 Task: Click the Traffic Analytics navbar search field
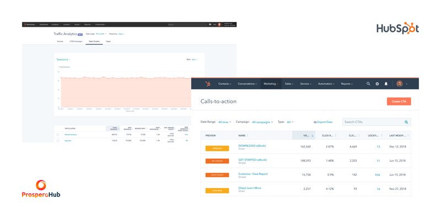tap(187, 25)
